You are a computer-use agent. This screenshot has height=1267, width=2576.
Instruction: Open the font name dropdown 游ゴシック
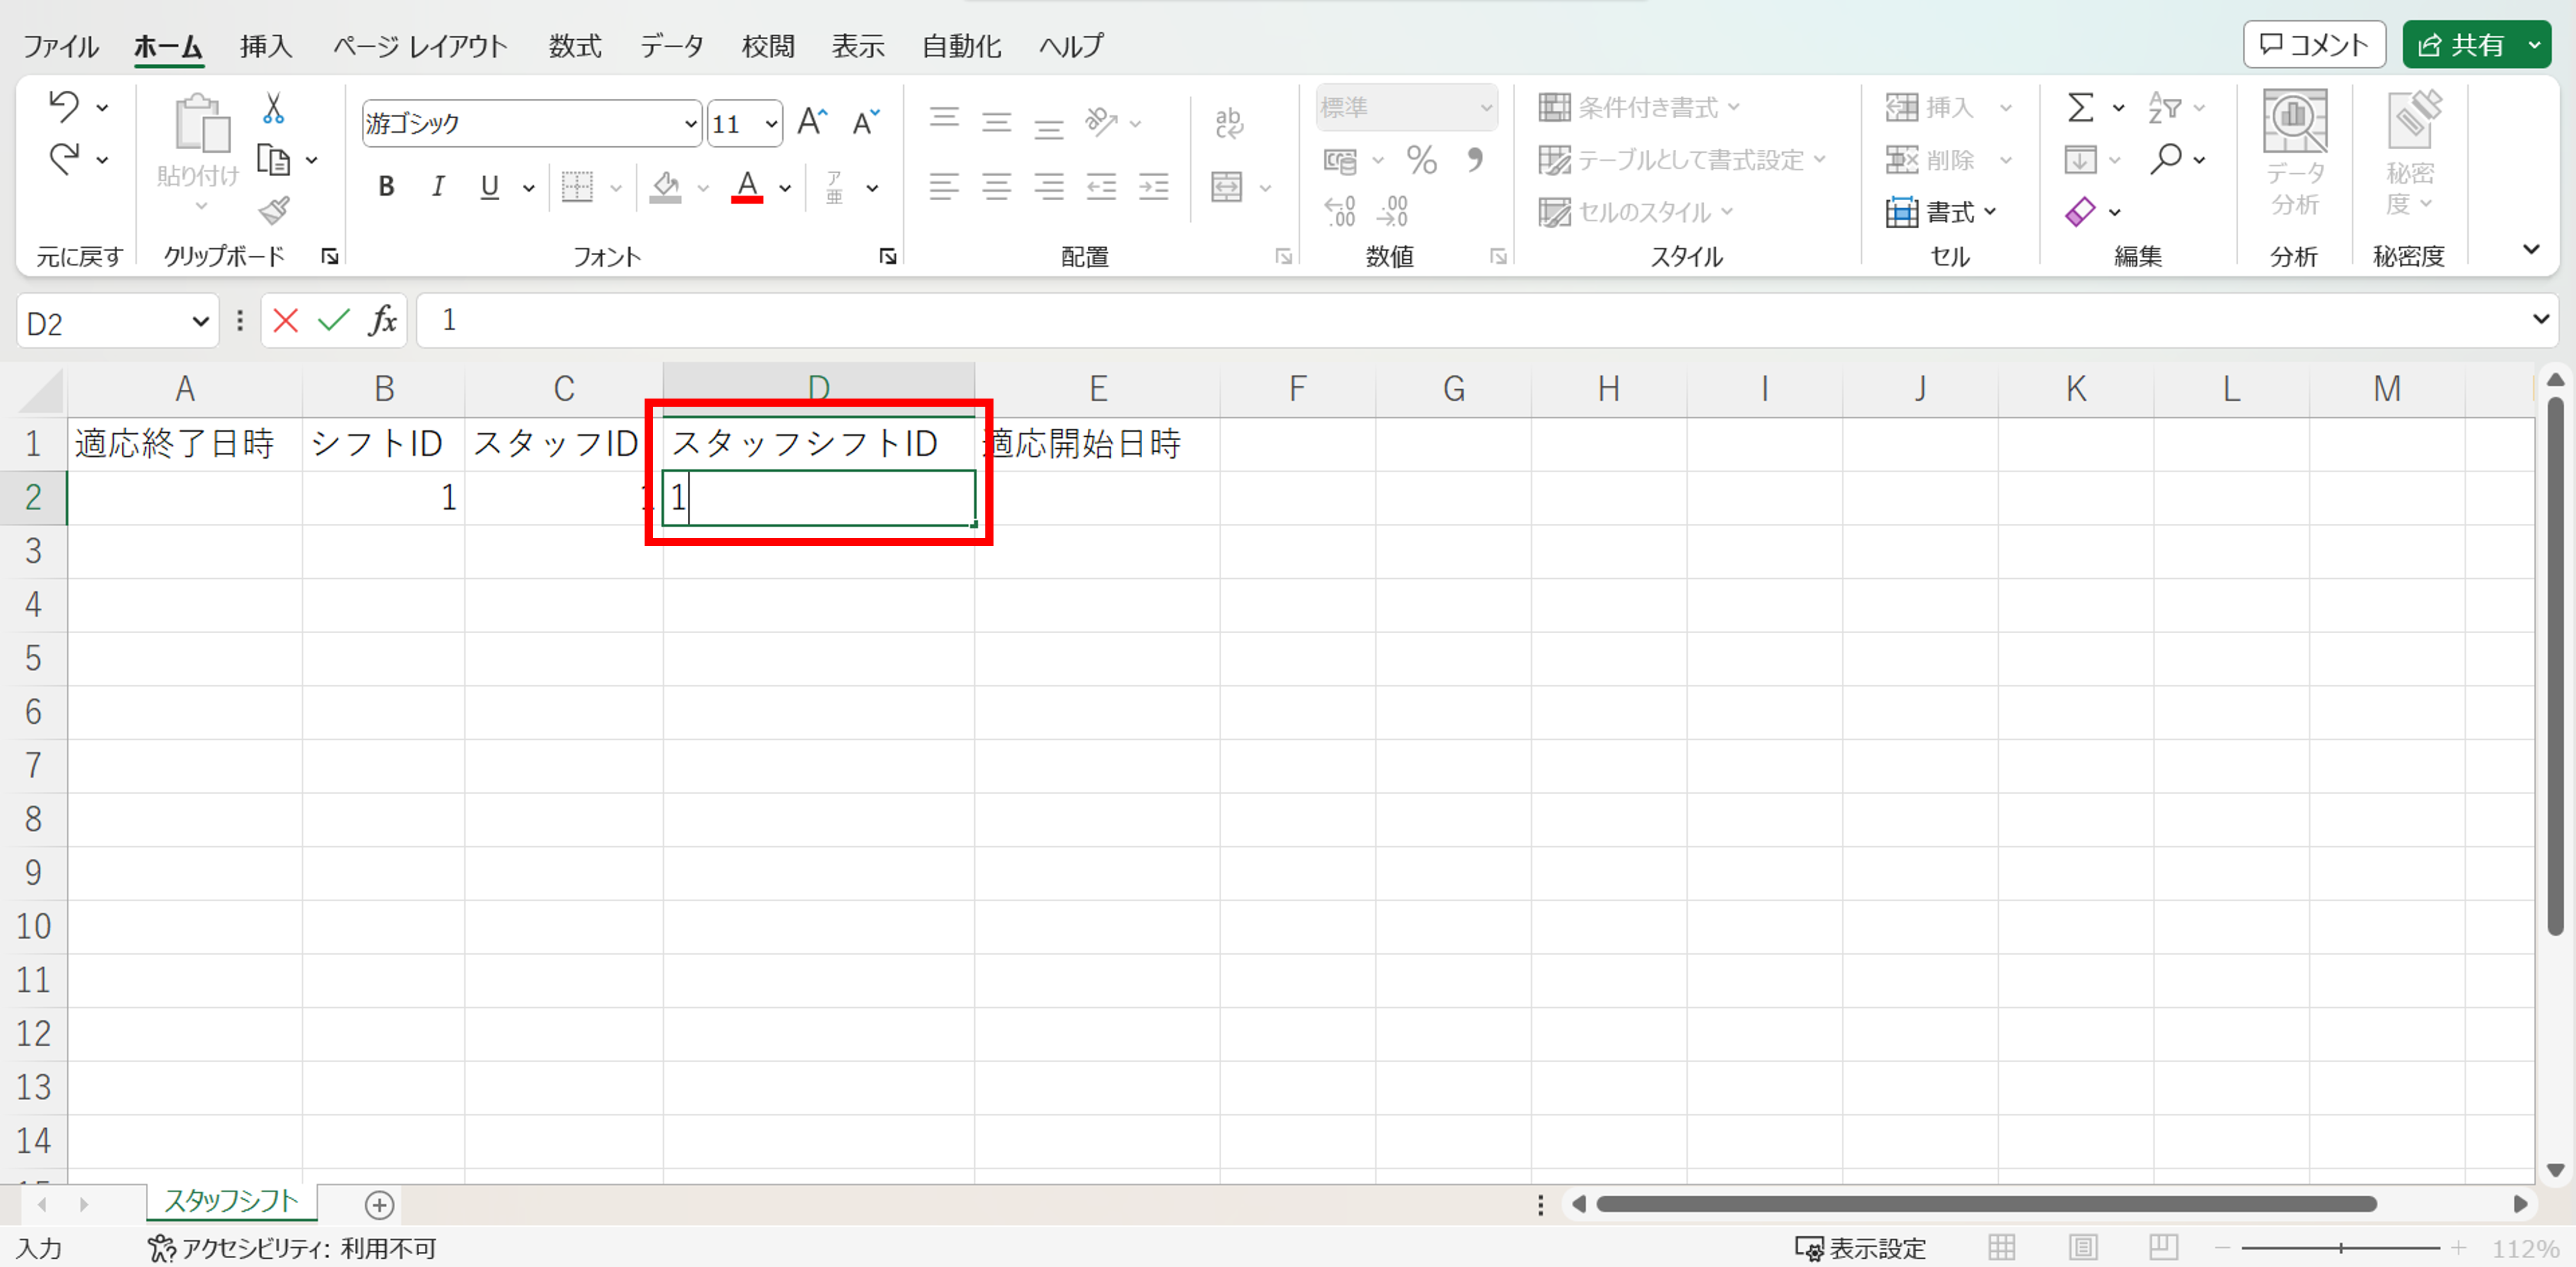pyautogui.click(x=690, y=124)
